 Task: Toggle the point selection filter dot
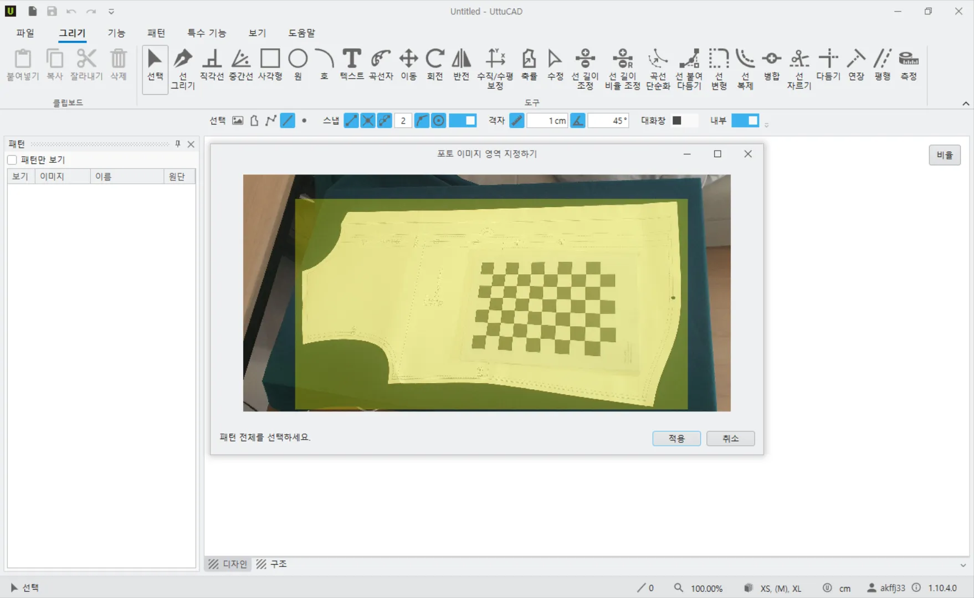[304, 121]
